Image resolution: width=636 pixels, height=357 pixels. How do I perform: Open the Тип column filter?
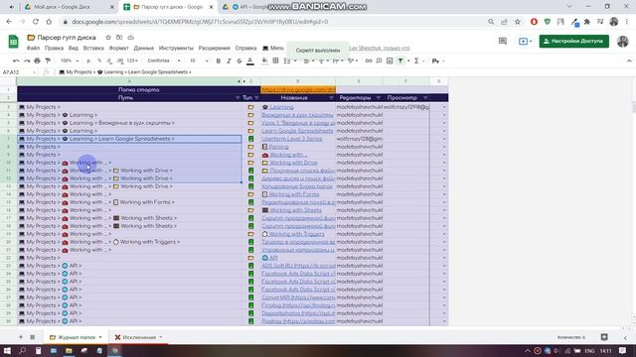(x=256, y=97)
